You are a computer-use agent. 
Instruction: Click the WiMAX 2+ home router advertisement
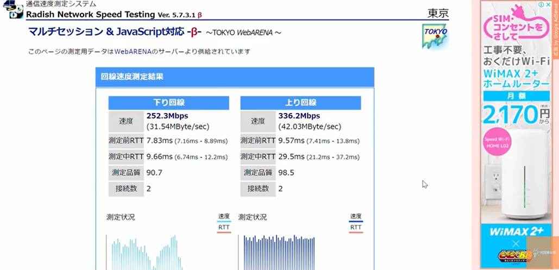point(516,135)
